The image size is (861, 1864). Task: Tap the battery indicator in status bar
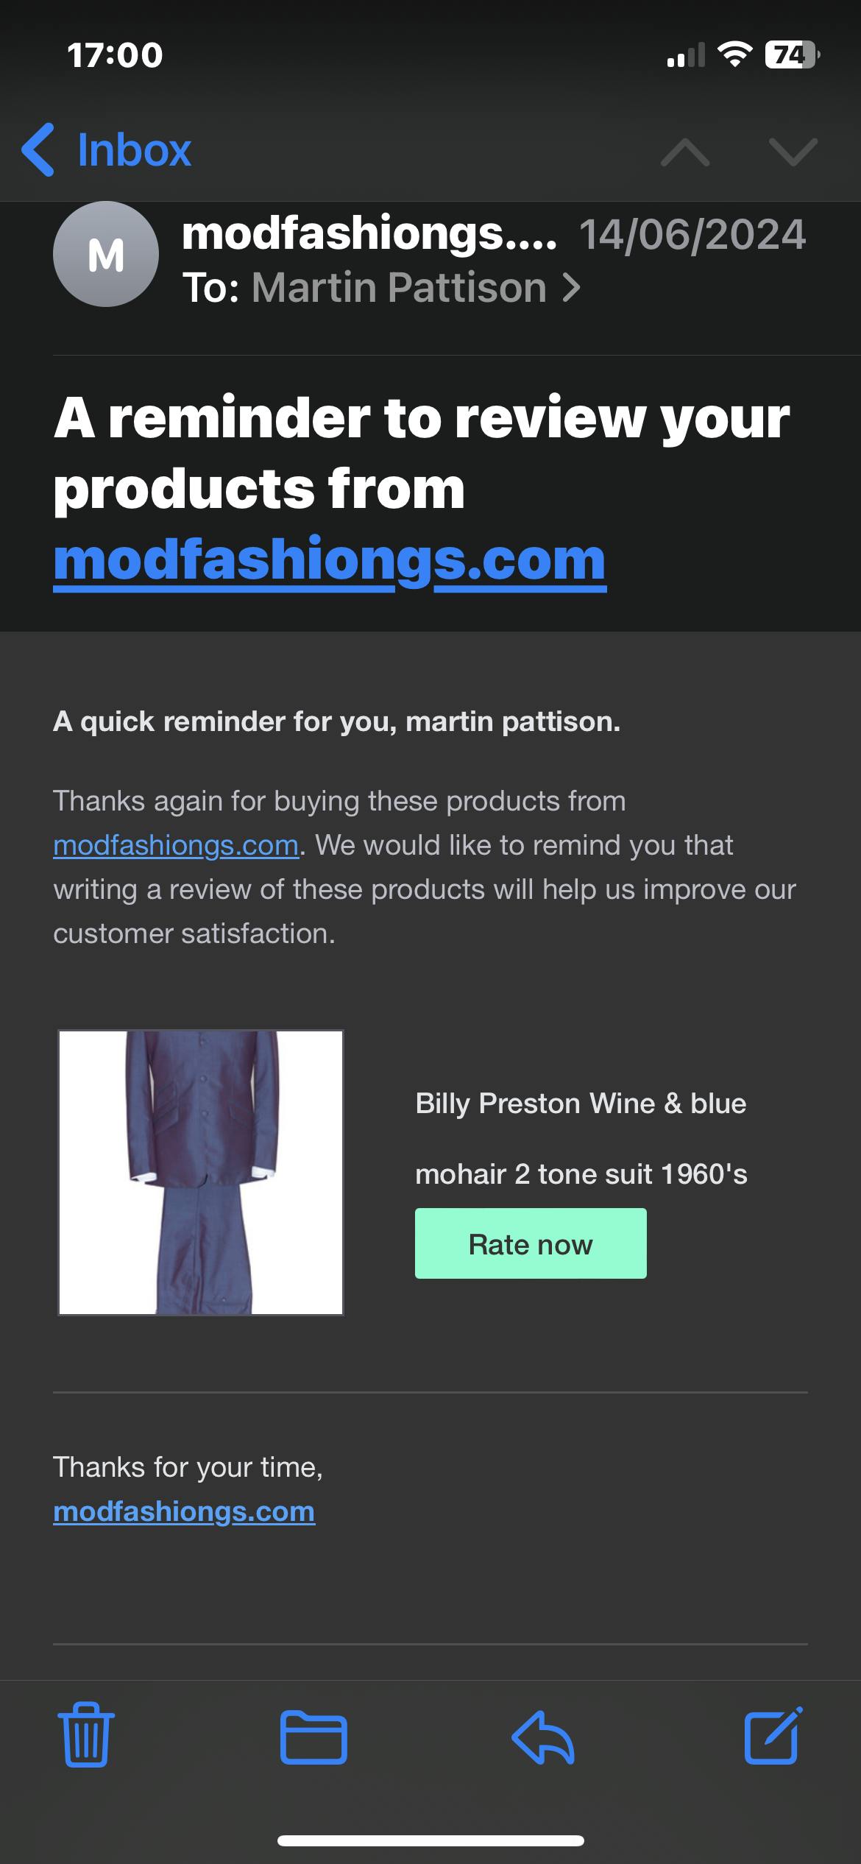pos(792,55)
